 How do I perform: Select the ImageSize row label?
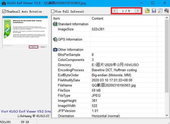(66, 29)
